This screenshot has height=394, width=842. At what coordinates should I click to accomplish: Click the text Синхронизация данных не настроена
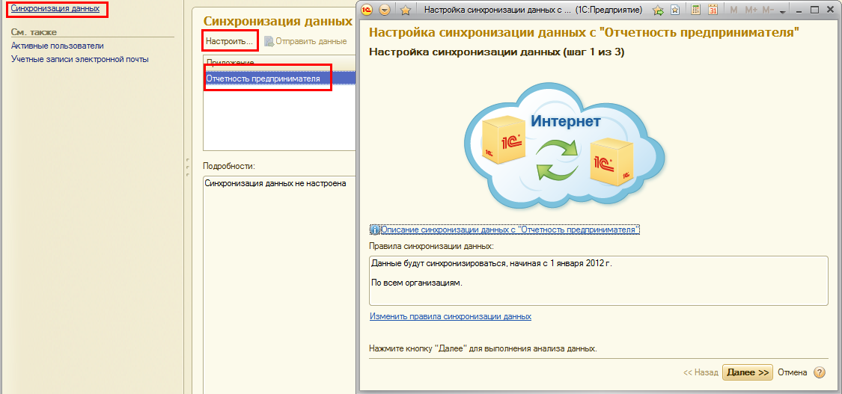point(275,183)
